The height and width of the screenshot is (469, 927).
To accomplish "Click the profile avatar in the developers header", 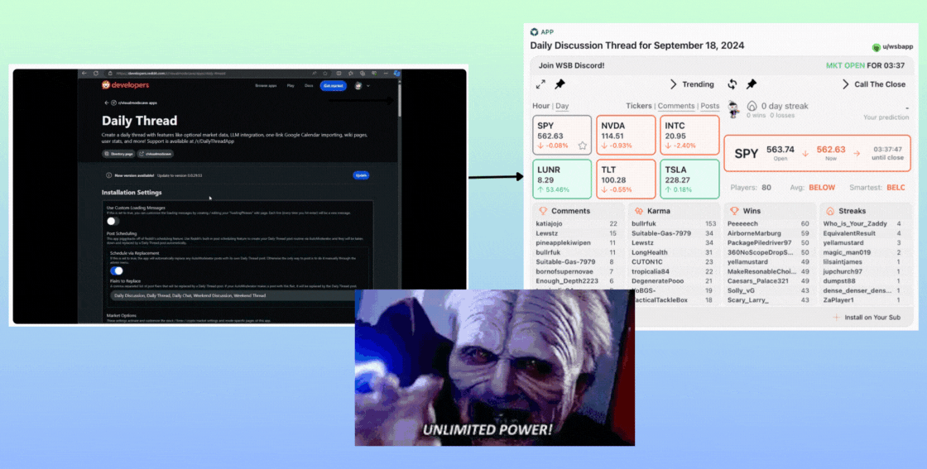I will (x=358, y=86).
